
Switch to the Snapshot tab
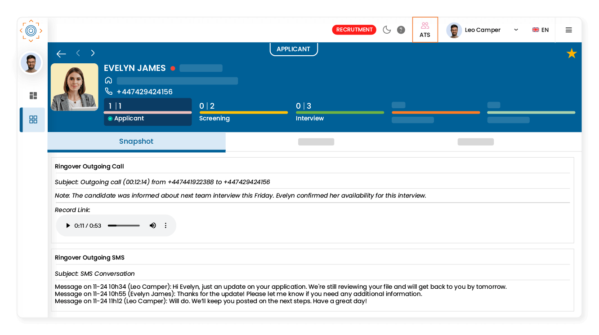coord(136,141)
